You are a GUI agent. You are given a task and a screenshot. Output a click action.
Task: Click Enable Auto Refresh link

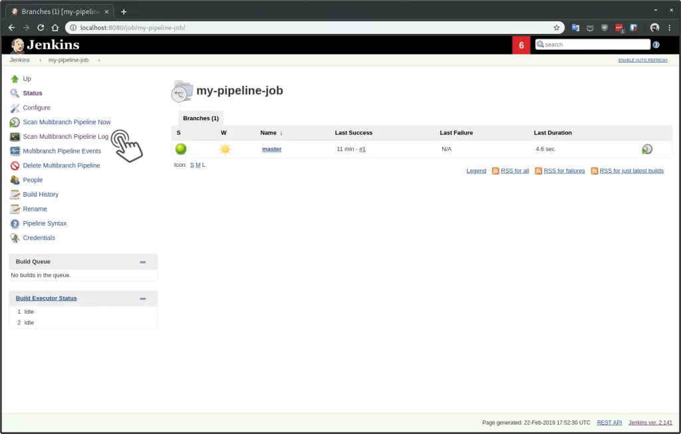[x=642, y=60]
